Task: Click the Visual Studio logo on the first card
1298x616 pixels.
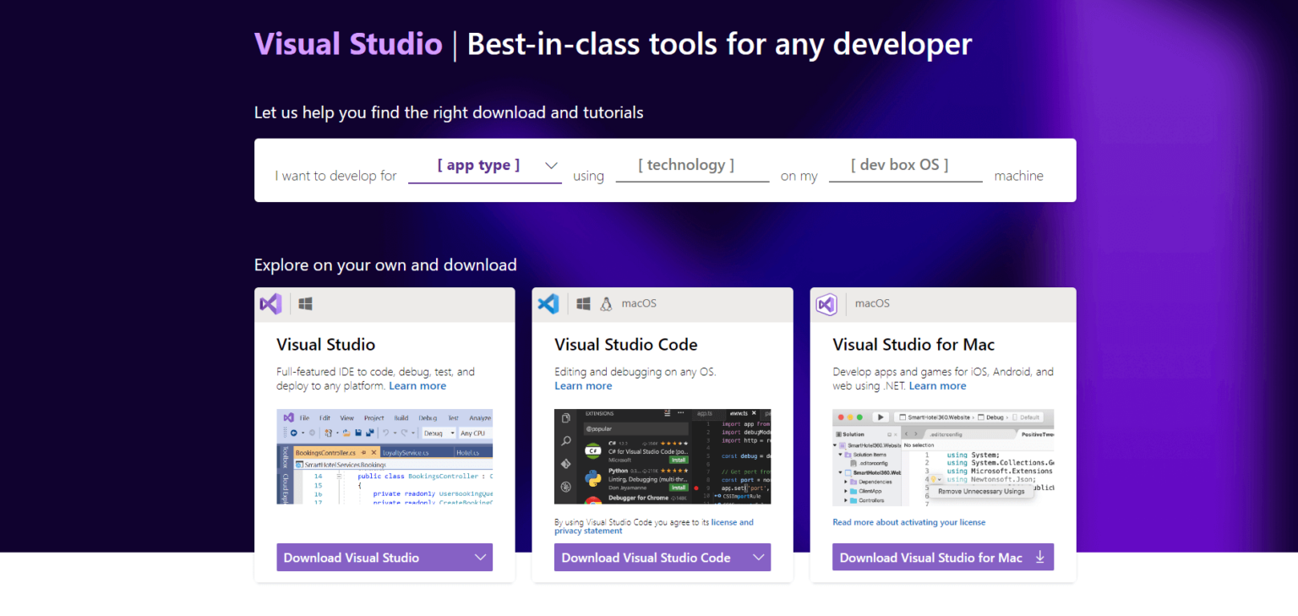Action: pos(270,303)
